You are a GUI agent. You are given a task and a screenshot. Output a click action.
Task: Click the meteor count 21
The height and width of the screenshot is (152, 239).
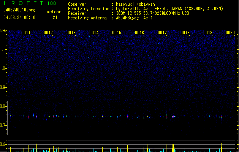pyautogui.click(x=55, y=17)
